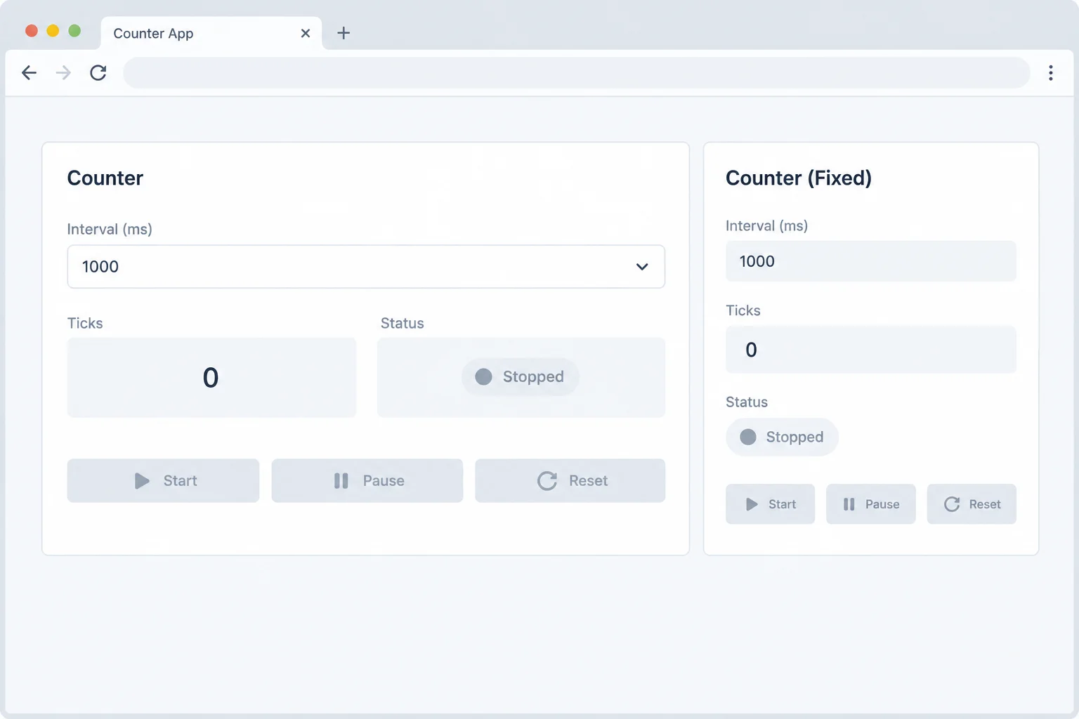Click the Ticks value in Counter panel

[x=211, y=378]
